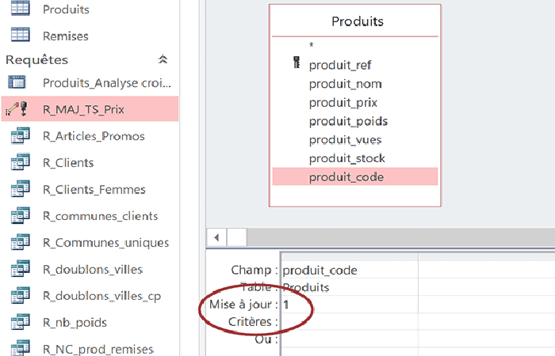Image resolution: width=555 pixels, height=356 pixels.
Task: Click the Mise à jour cell with 1
Action: pyautogui.click(x=350, y=305)
